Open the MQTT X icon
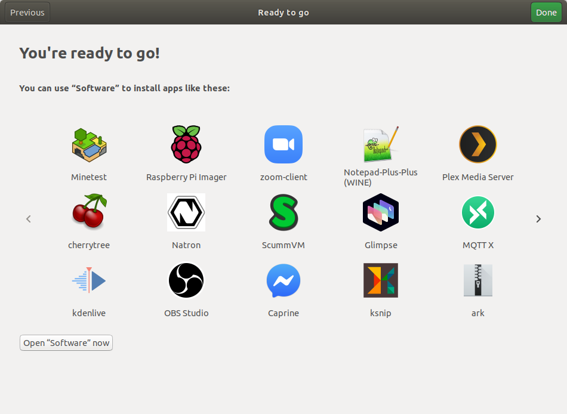The image size is (567, 414). coord(477,212)
